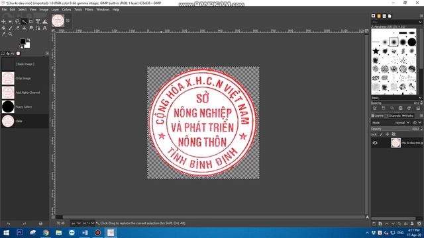Switch to the Patterns tab
Screen dimensions: 424x238
[x=379, y=16]
